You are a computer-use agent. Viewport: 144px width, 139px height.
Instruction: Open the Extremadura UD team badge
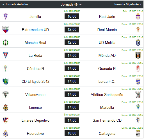pos(6,30)
